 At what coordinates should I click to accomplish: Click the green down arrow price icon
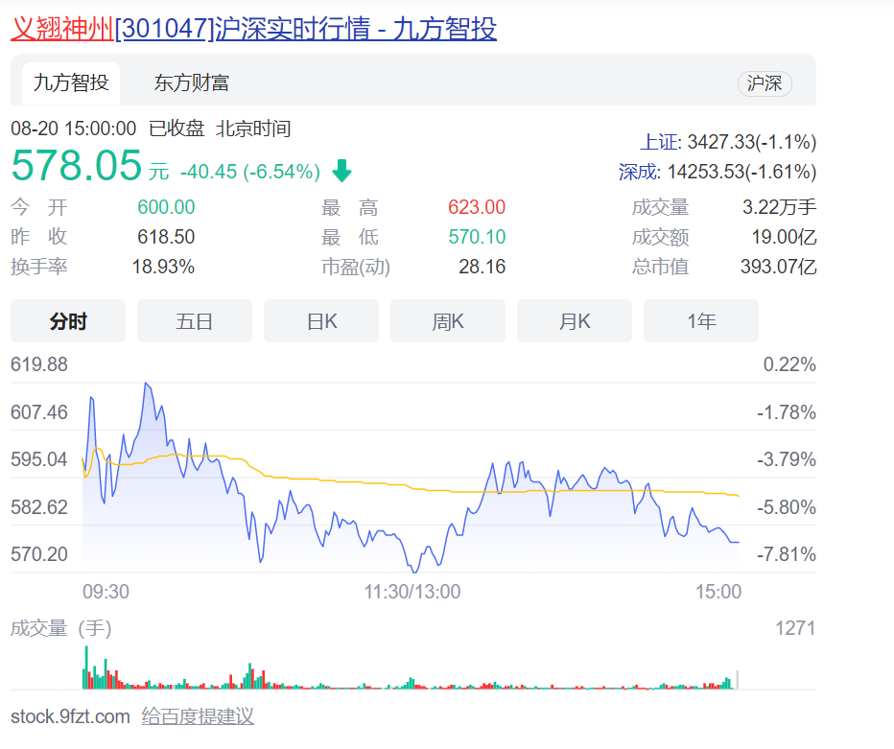click(x=342, y=172)
